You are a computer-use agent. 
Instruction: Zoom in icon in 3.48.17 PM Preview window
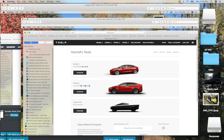[x=34, y=22]
